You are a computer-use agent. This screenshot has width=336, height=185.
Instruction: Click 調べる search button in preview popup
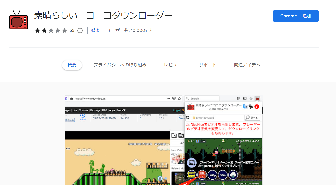[252, 118]
